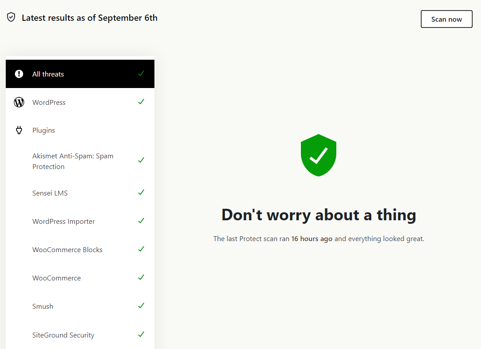Select the All threats category
481x349 pixels.
coord(48,73)
